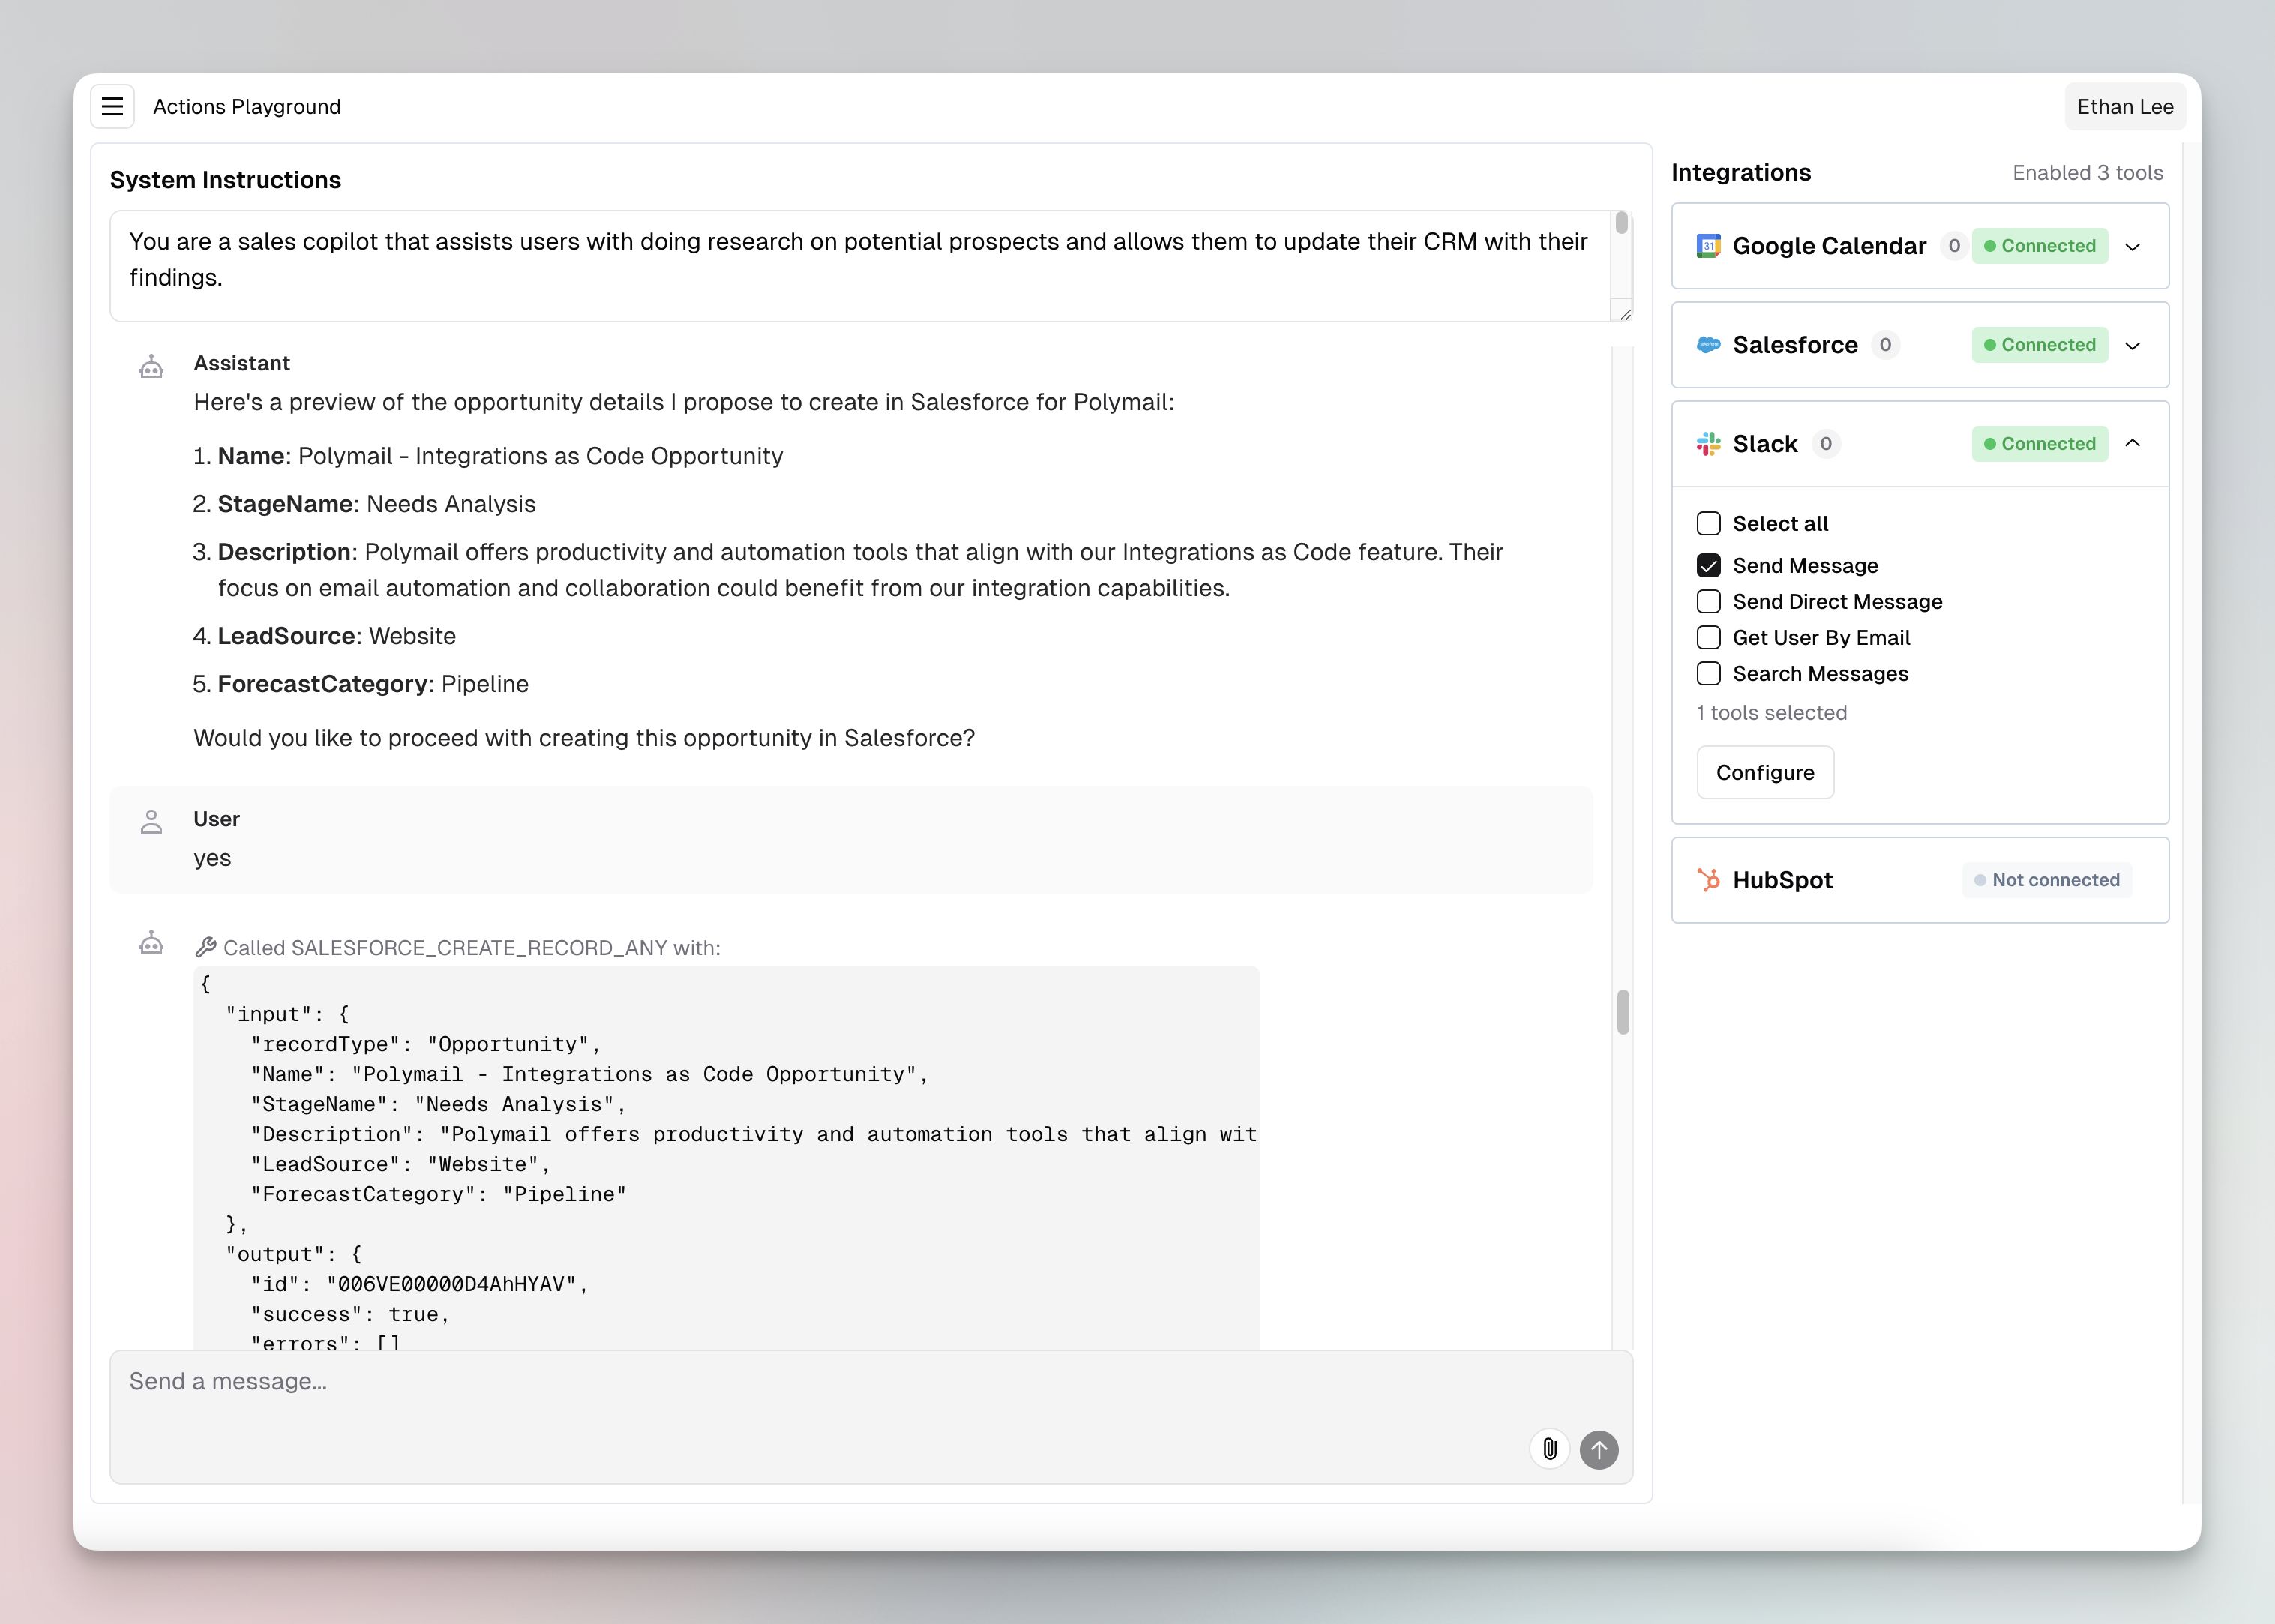
Task: Expand the Google Calendar integration
Action: tap(2132, 246)
